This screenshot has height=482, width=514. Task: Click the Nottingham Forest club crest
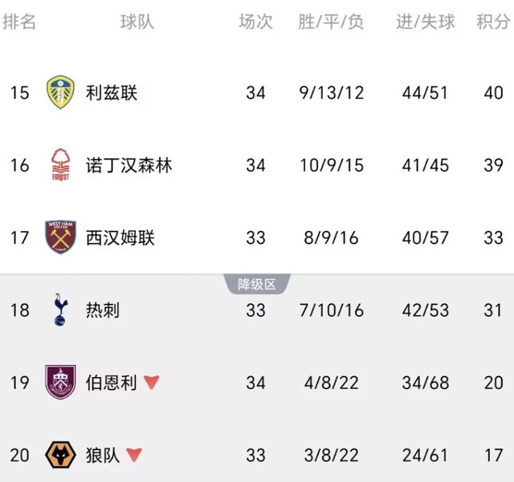(60, 165)
